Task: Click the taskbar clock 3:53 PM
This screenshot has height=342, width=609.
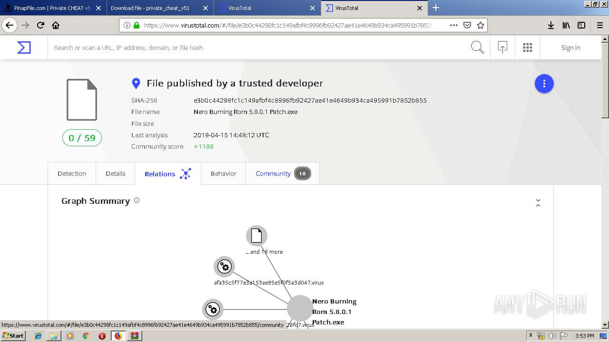Action: [x=584, y=336]
